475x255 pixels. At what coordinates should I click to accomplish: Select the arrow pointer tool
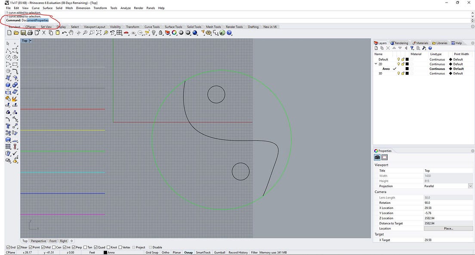(x=7, y=43)
